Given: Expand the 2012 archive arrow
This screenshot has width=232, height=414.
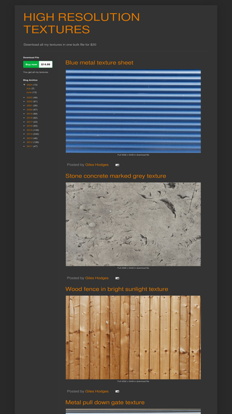Looking at the screenshot, I should pos(25,142).
